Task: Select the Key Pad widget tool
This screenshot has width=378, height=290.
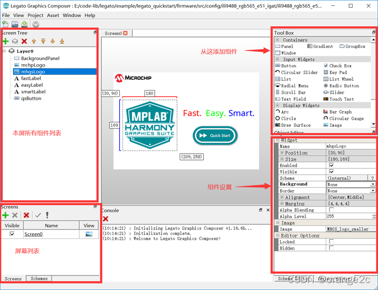Action: click(335, 72)
